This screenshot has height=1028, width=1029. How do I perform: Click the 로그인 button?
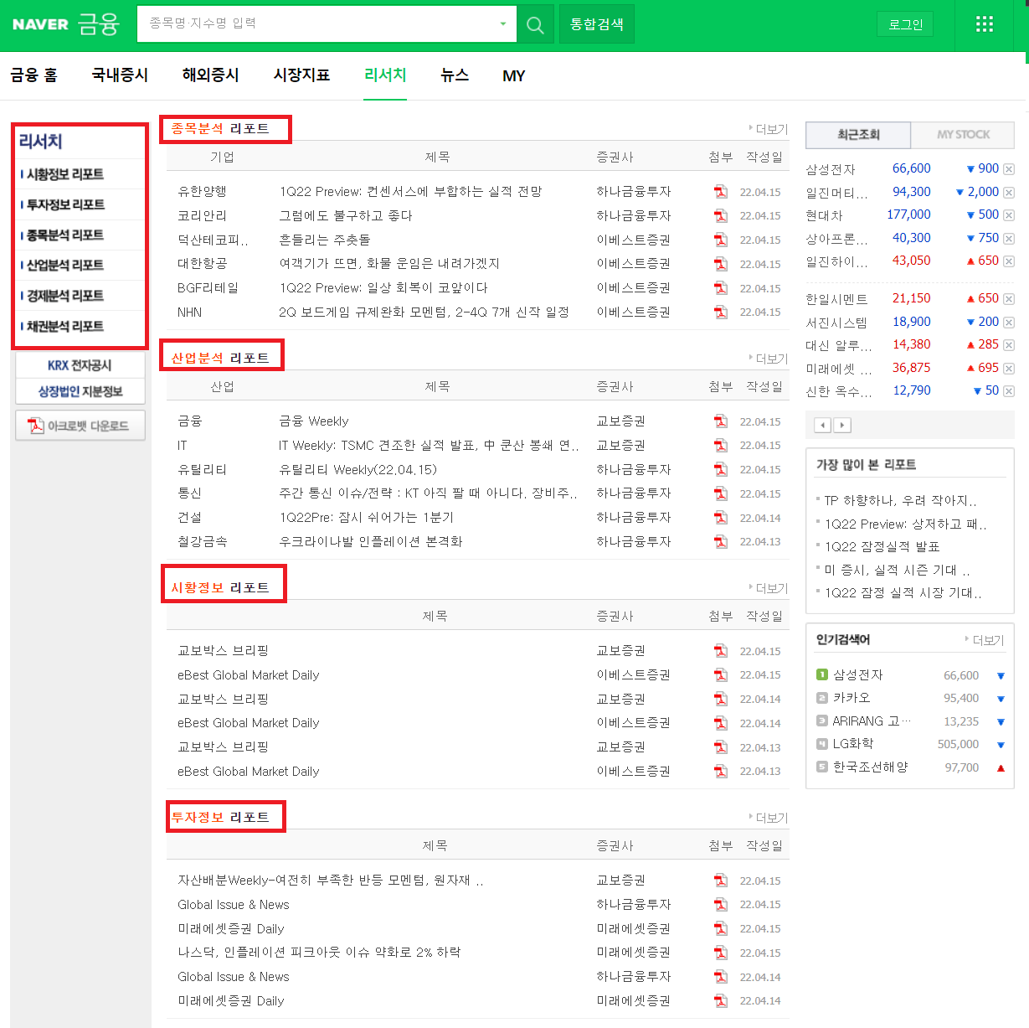pyautogui.click(x=905, y=24)
